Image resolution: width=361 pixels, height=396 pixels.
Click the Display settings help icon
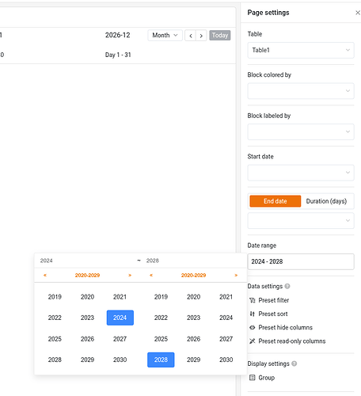[294, 364]
